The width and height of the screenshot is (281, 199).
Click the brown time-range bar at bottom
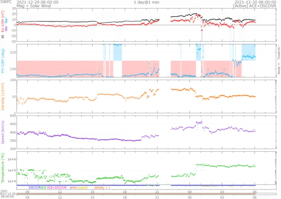click(136, 194)
